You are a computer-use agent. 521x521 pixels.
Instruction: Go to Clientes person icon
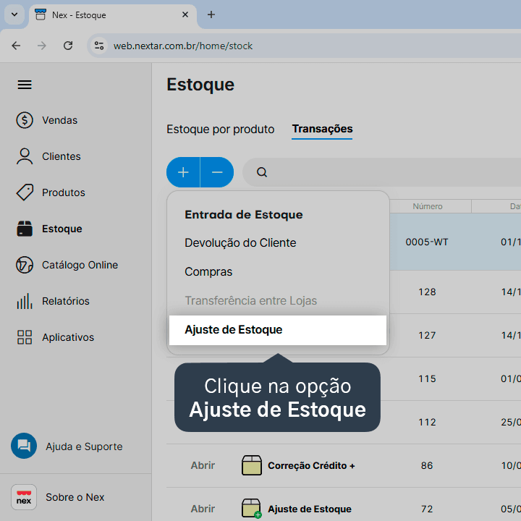(x=25, y=156)
